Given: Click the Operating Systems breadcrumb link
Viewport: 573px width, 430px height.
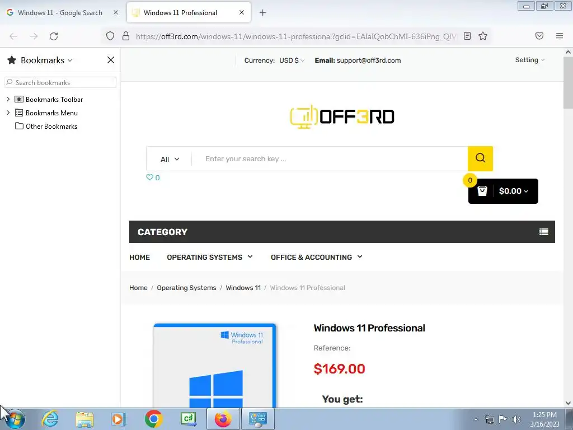Looking at the screenshot, I should coord(186,288).
